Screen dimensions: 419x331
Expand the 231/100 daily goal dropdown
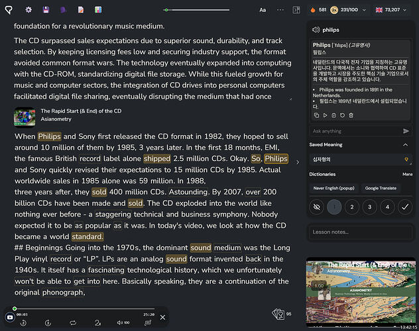coord(364,10)
